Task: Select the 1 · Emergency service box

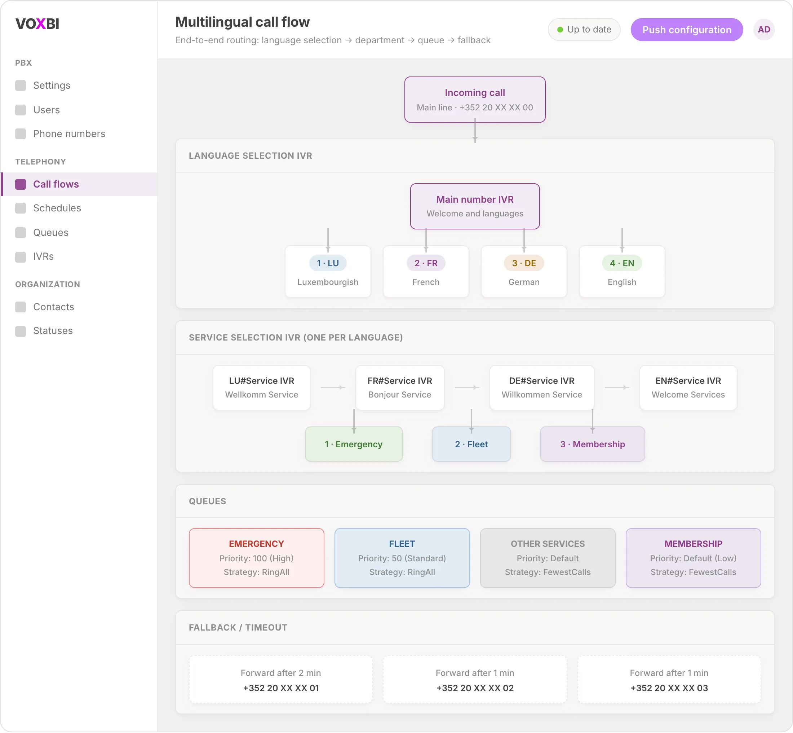Action: (354, 444)
